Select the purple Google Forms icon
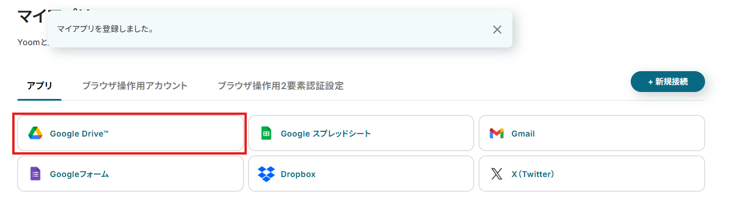 (35, 174)
